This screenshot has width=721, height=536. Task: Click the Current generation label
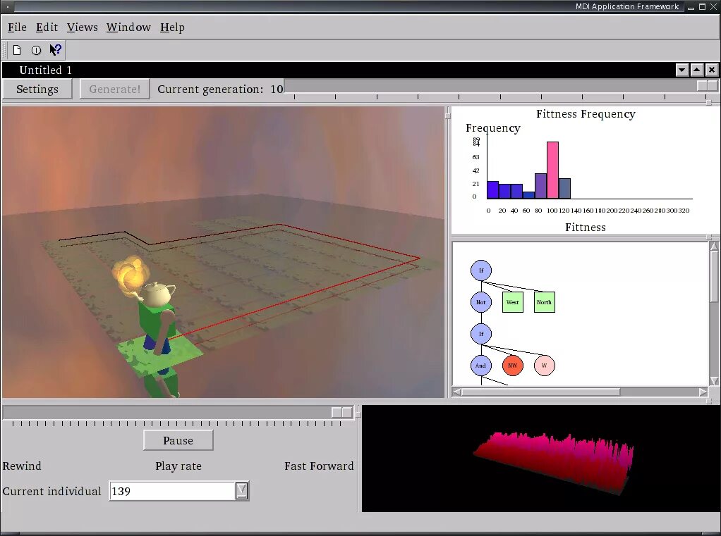coord(211,89)
